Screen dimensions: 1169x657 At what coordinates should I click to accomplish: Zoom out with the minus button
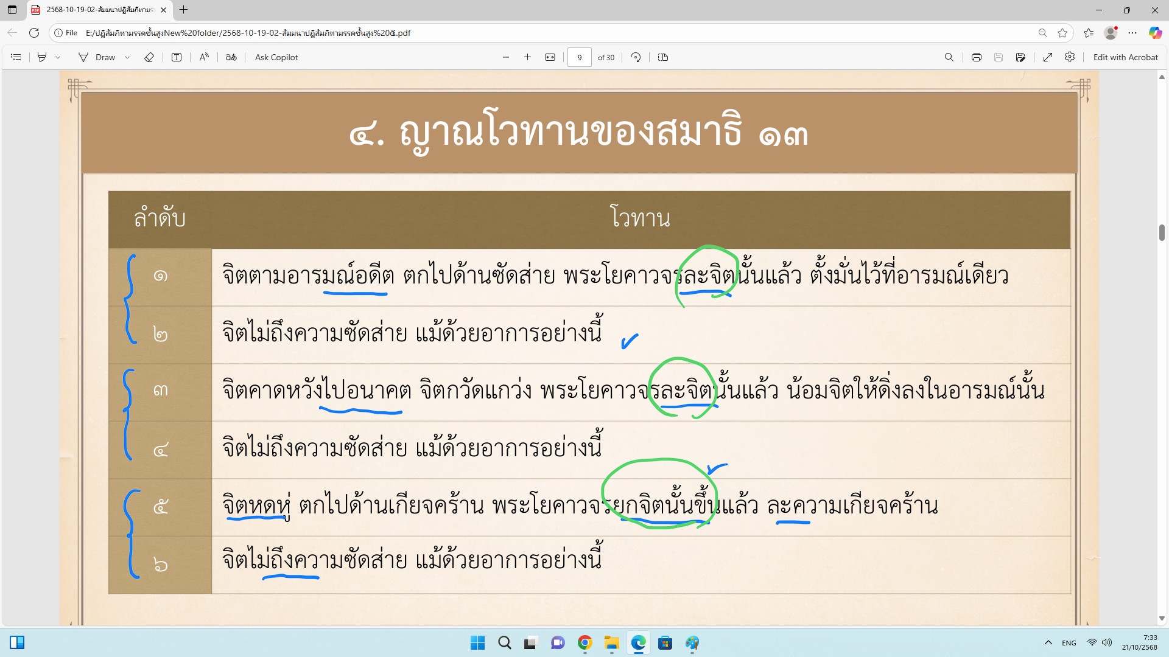[506, 57]
